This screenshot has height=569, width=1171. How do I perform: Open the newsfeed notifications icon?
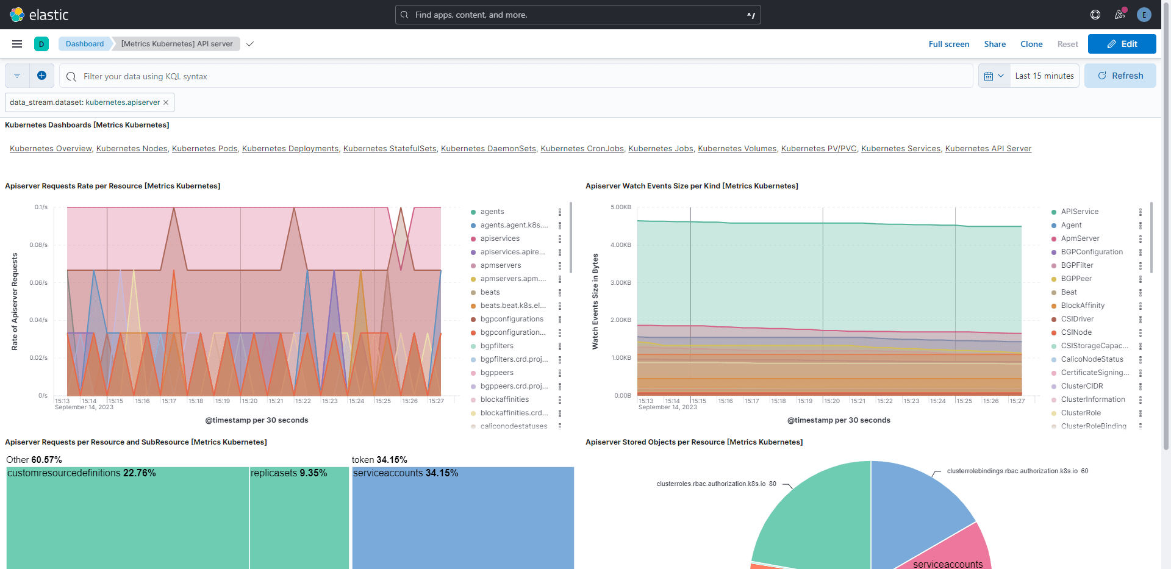1120,15
